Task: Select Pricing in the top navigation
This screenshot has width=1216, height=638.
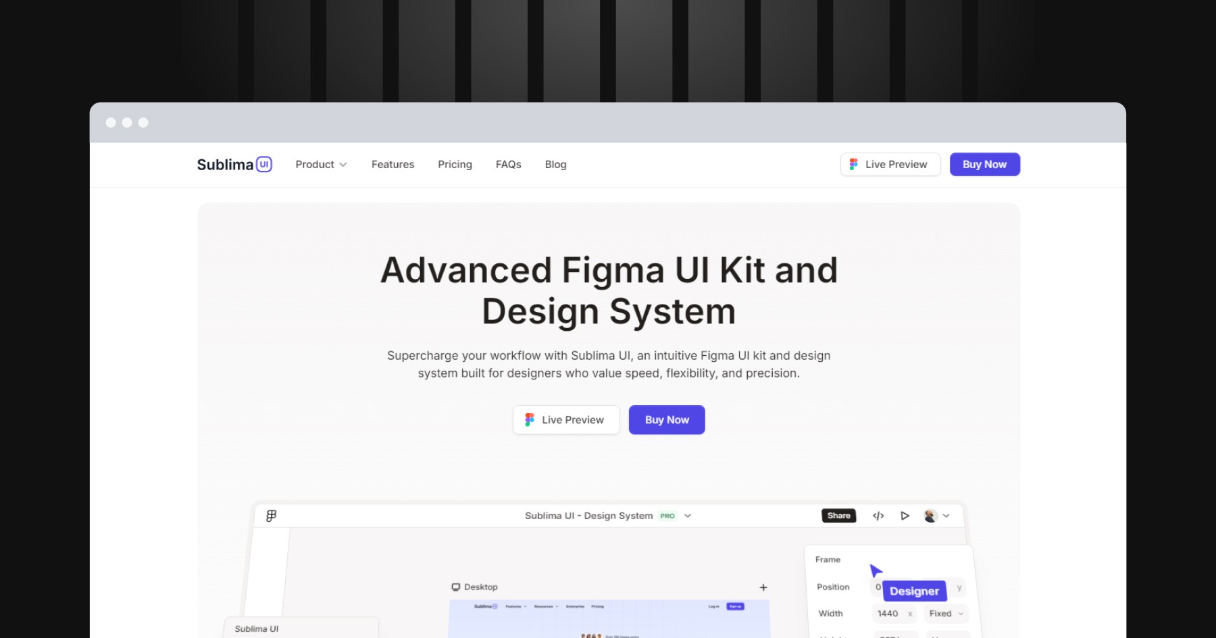Action: pyautogui.click(x=455, y=164)
